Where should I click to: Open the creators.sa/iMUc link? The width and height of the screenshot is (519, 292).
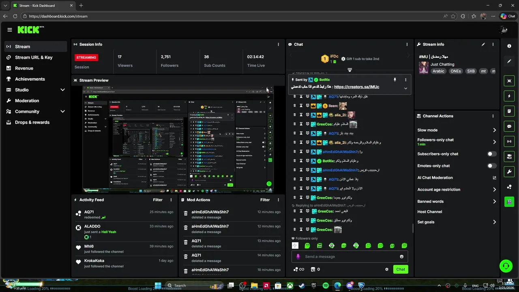(357, 87)
